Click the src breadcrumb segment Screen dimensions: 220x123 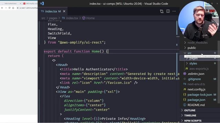pos(43,18)
